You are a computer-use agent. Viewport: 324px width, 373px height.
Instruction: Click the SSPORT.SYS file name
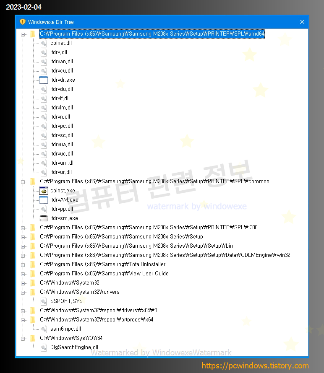coord(66,301)
